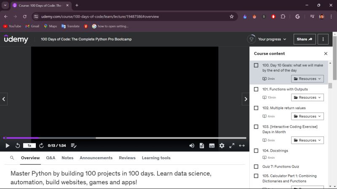Click the forward 5 seconds icon

click(41, 146)
